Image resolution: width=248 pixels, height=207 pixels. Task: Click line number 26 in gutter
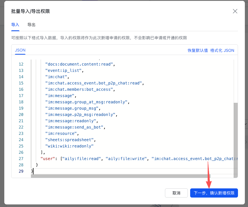[x=21, y=152]
